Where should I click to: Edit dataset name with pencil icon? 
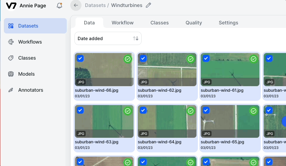[x=149, y=5]
